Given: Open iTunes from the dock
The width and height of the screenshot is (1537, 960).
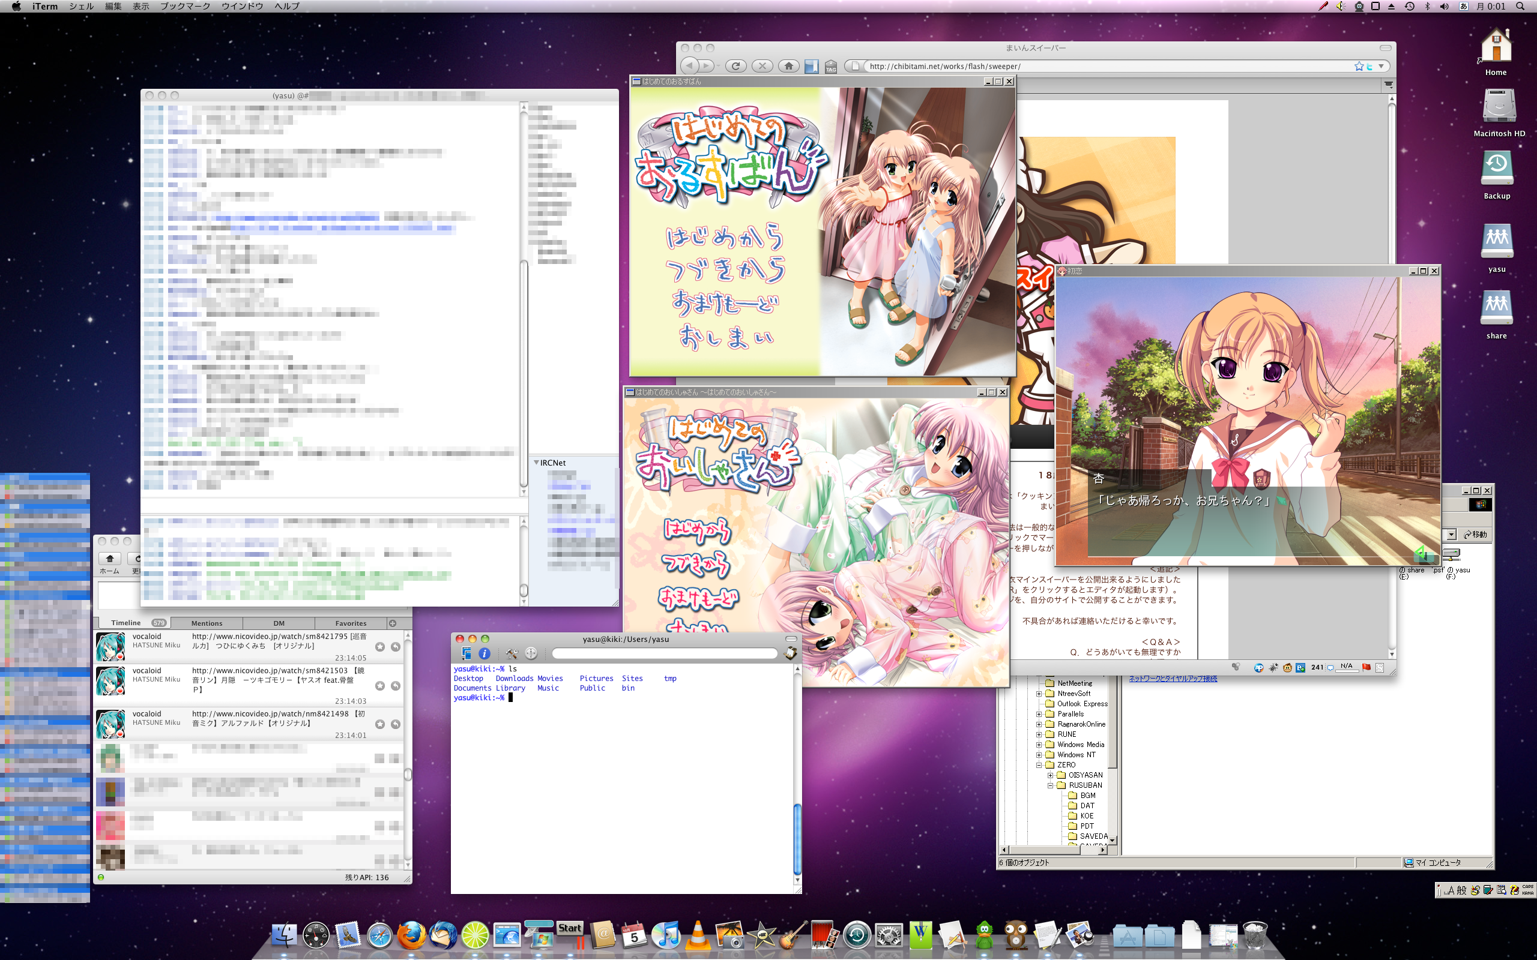Looking at the screenshot, I should click(666, 935).
